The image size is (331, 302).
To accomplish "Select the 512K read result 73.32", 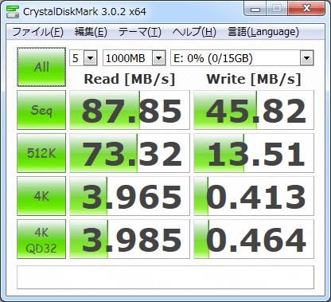I will (x=130, y=153).
